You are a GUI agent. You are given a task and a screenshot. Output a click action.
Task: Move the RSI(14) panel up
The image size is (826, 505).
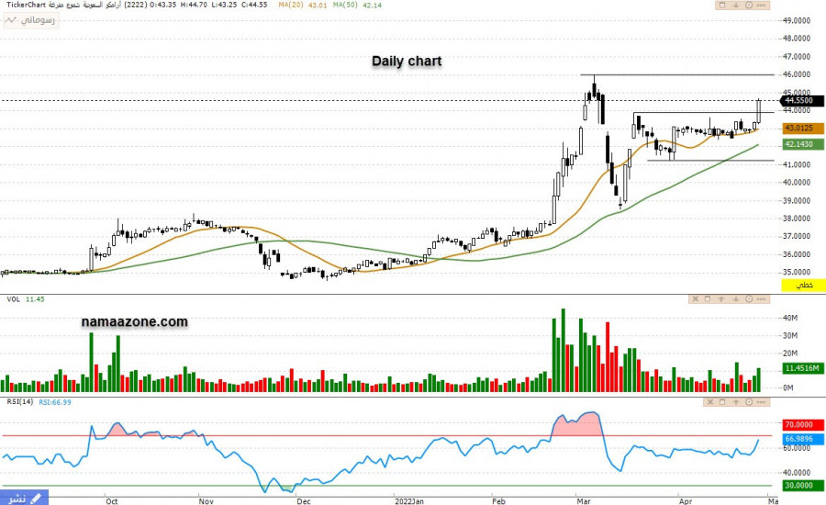(736, 402)
